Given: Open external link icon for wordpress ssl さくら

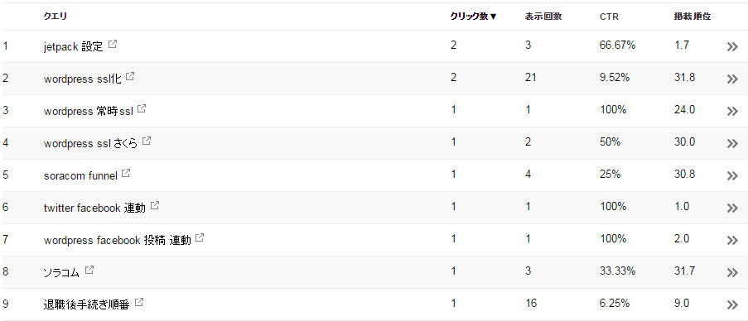Looking at the screenshot, I should pos(147,141).
